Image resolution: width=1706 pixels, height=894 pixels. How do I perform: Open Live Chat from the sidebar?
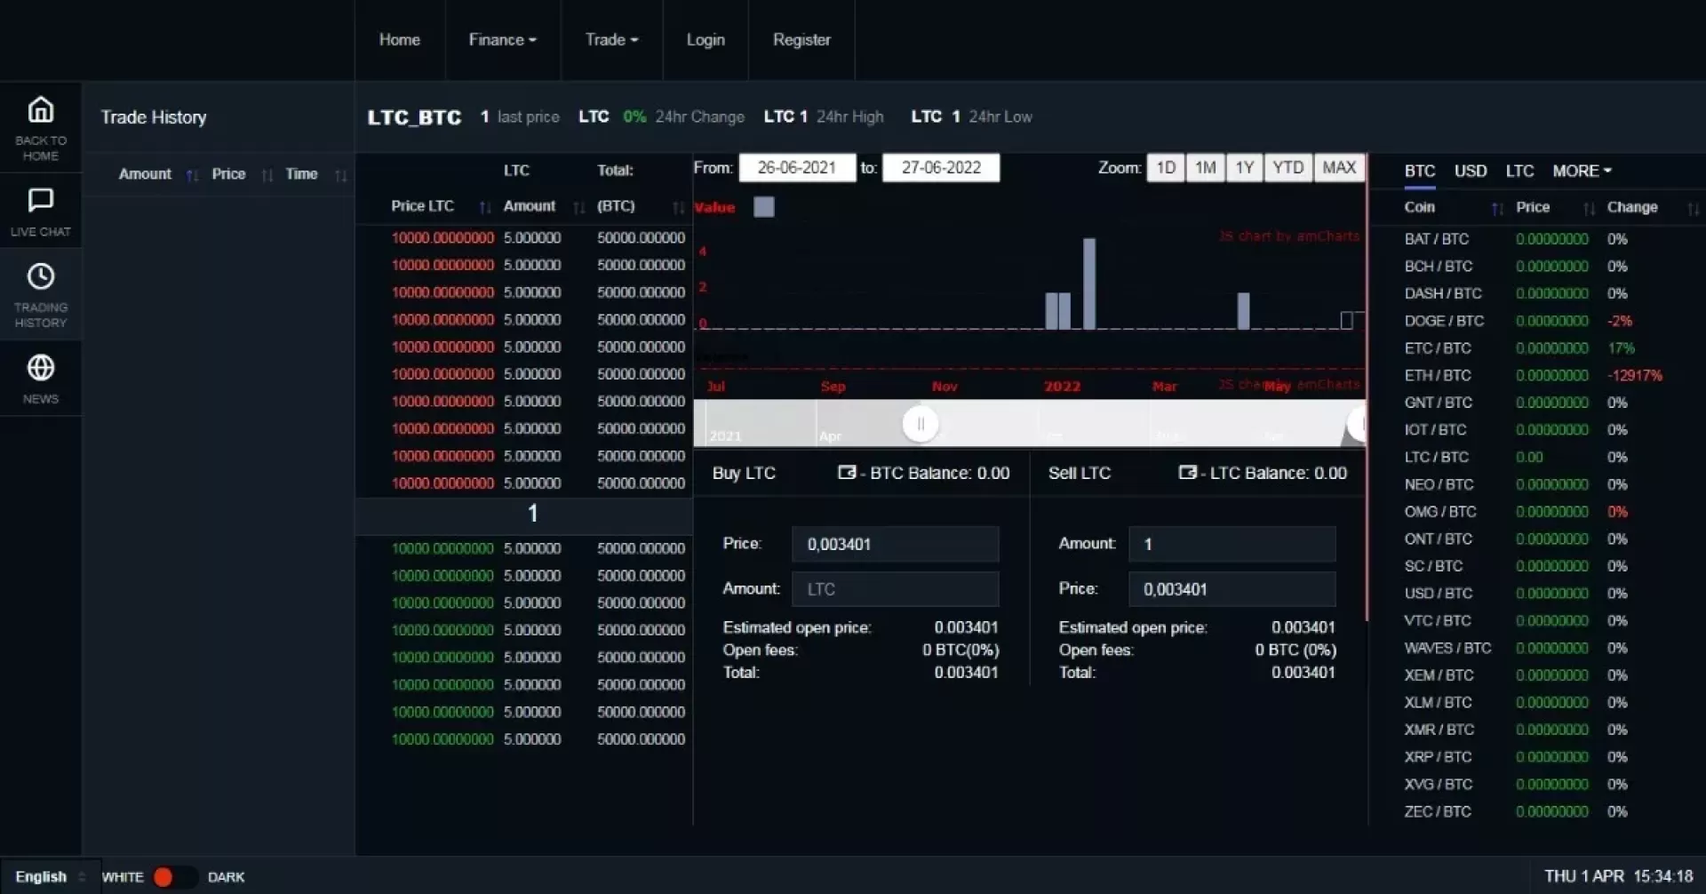(41, 201)
